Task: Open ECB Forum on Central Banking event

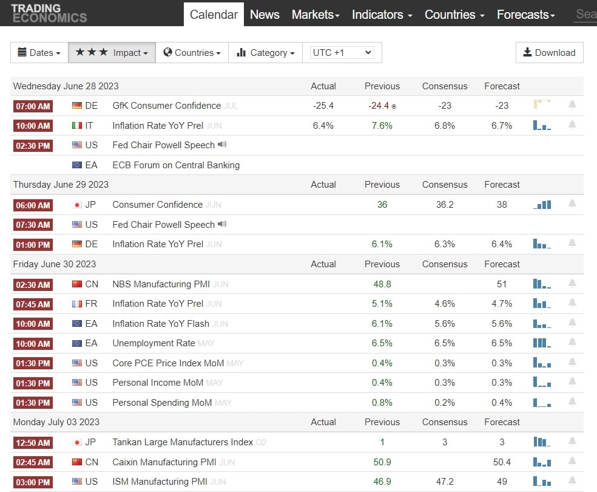Action: (176, 165)
